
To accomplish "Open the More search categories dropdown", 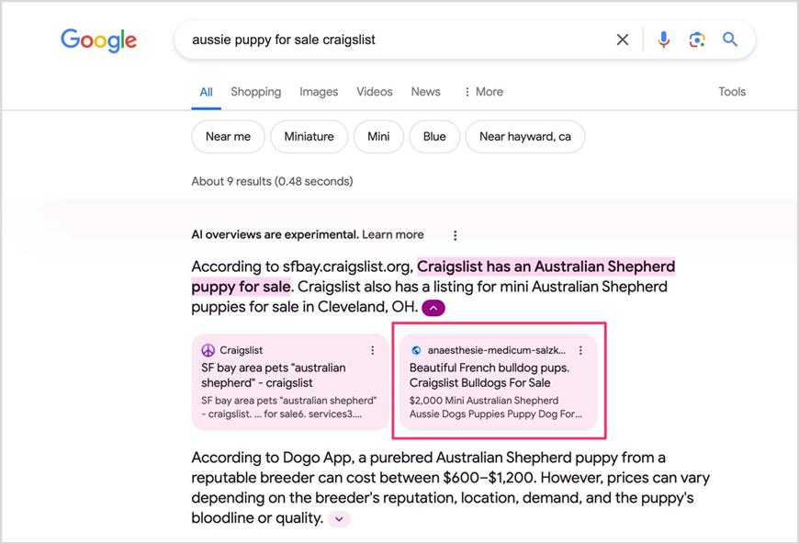I will tap(483, 92).
